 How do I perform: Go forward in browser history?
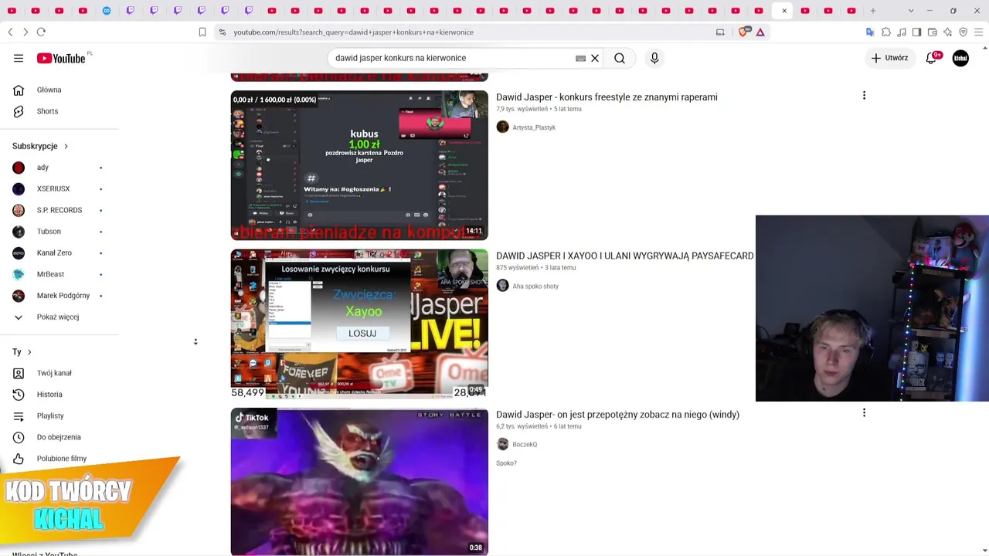25,32
